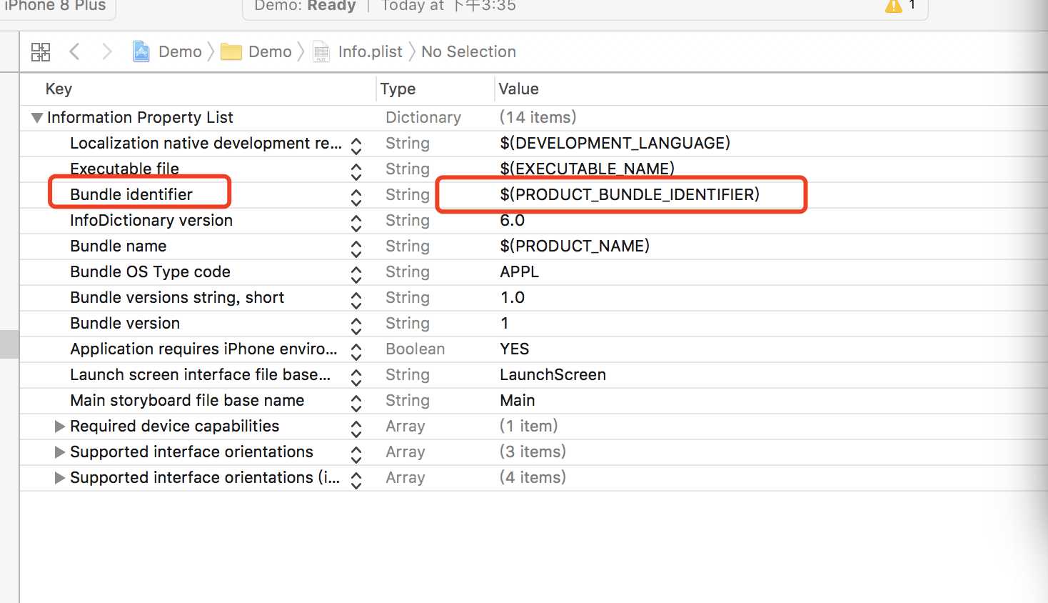The image size is (1048, 603).
Task: Click the Value column header
Action: (518, 89)
